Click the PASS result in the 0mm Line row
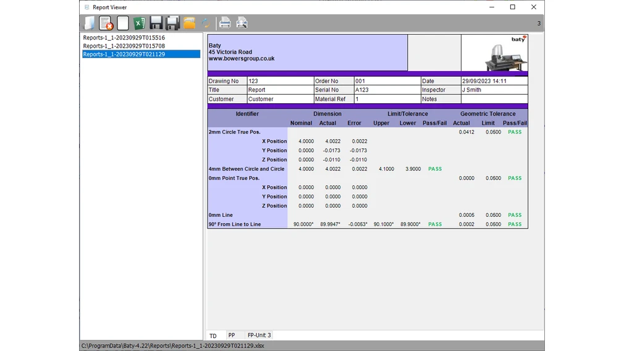The image size is (624, 351). coord(515,215)
